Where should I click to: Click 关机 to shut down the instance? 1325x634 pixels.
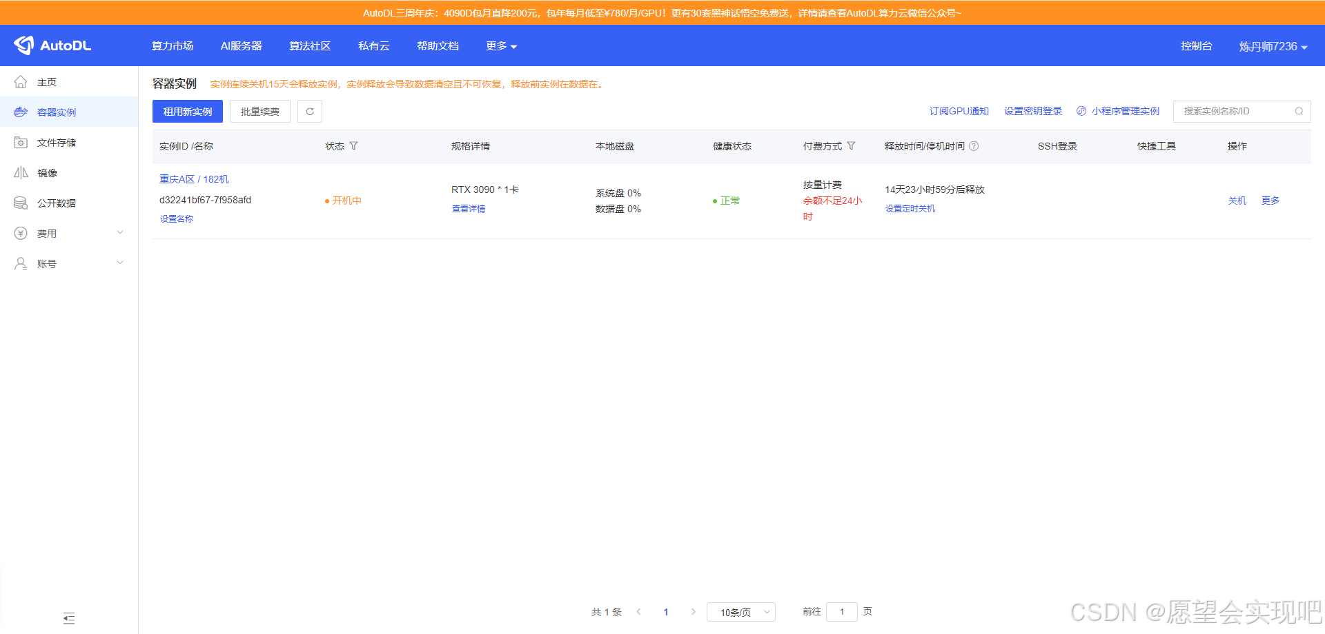(1237, 201)
